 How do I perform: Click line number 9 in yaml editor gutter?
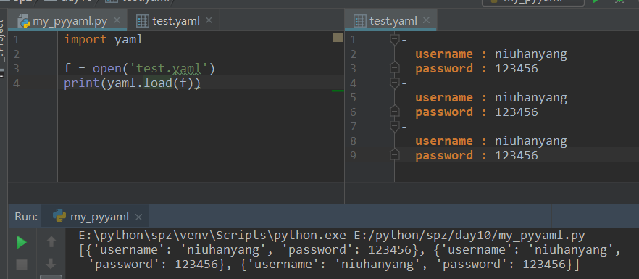coord(353,155)
